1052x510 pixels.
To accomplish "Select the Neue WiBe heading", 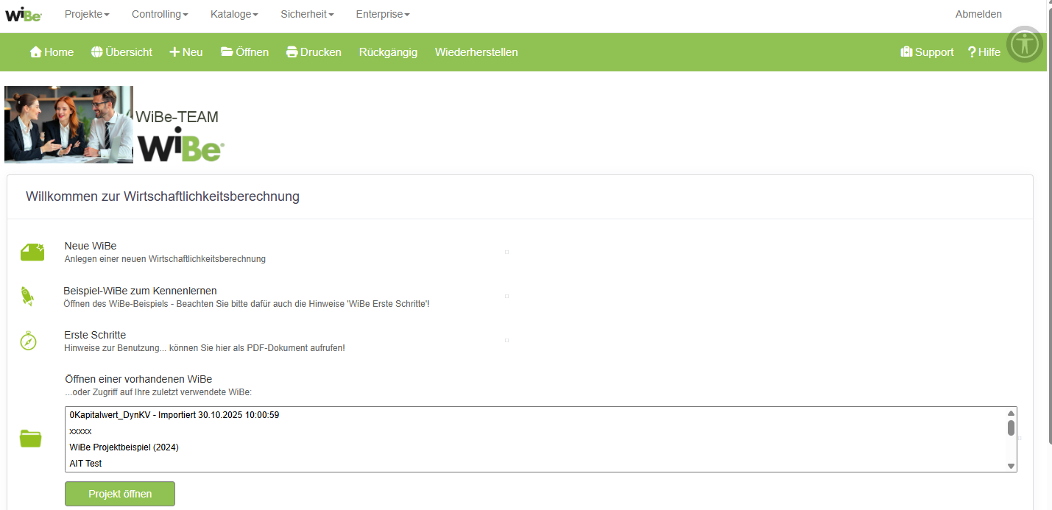I will click(x=91, y=246).
